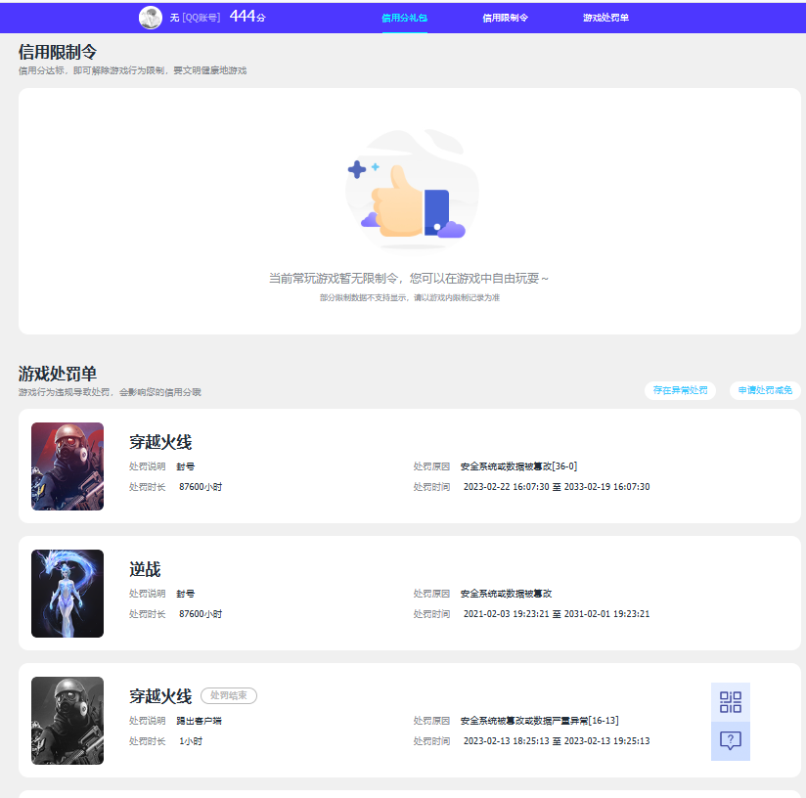
Task: Click the 2023-02-22 16:07:30 penalty time range
Action: coord(557,487)
